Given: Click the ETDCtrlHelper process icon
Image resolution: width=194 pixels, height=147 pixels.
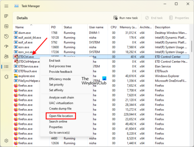Looking at the screenshot, I should coord(16,62).
